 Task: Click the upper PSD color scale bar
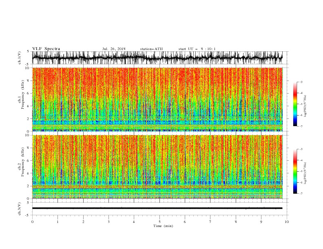point(295,104)
